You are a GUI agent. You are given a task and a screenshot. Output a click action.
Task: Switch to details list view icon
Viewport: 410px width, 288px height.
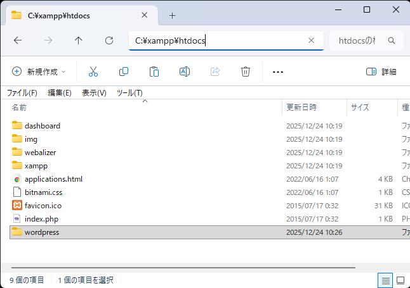(385, 280)
